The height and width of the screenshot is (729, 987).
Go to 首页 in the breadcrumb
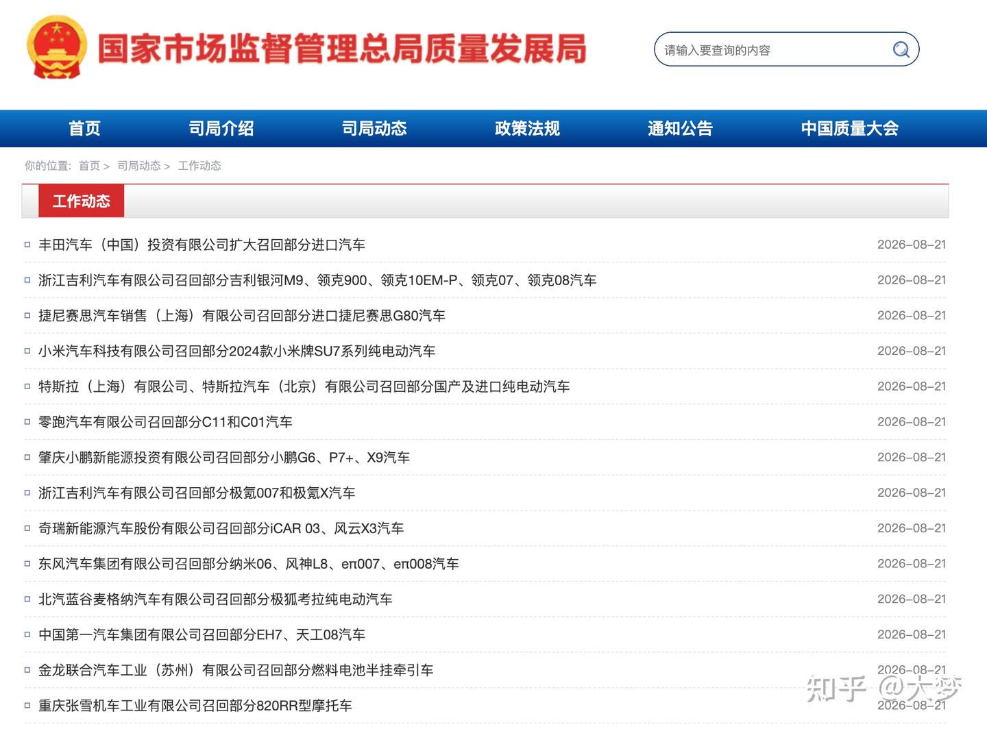[x=89, y=166]
